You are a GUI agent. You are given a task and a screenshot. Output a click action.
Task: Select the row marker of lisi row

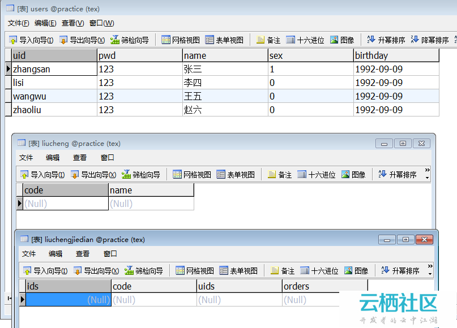(x=8, y=83)
